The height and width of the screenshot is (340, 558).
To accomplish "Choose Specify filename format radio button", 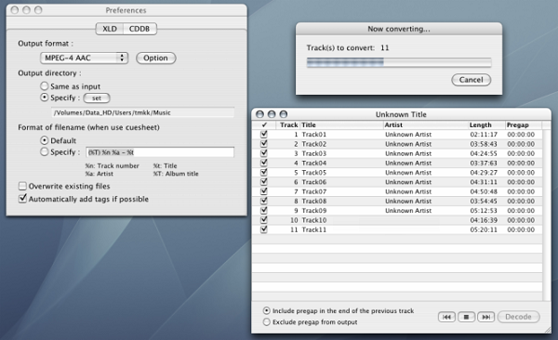I will point(44,151).
